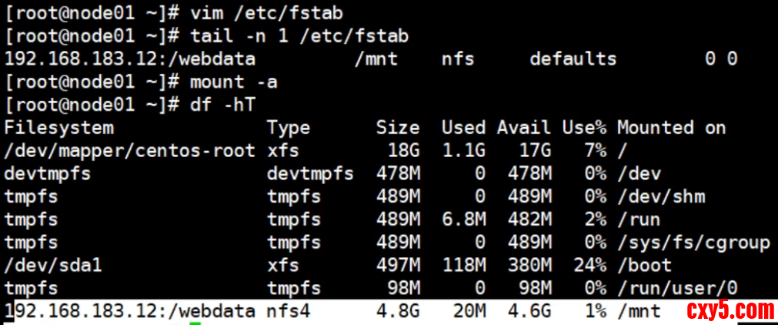Click the 'Size' column header
778x325 pixels.
pyautogui.click(x=397, y=127)
